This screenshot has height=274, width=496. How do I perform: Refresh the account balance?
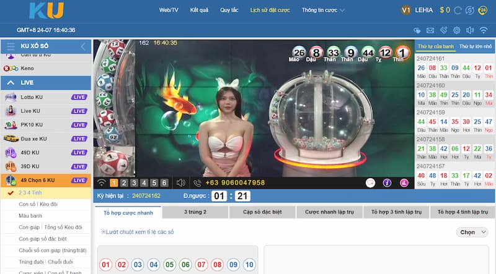(x=458, y=11)
